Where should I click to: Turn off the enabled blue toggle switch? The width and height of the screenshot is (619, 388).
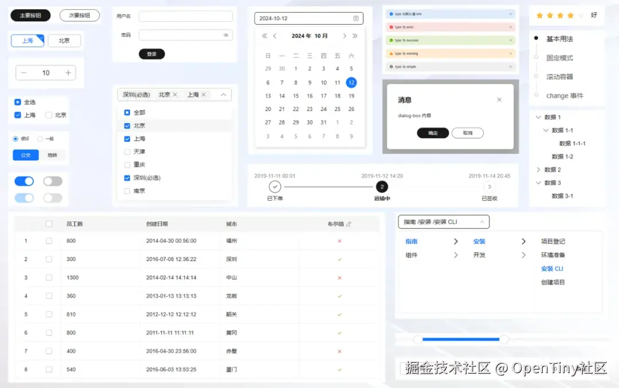pyautogui.click(x=23, y=181)
